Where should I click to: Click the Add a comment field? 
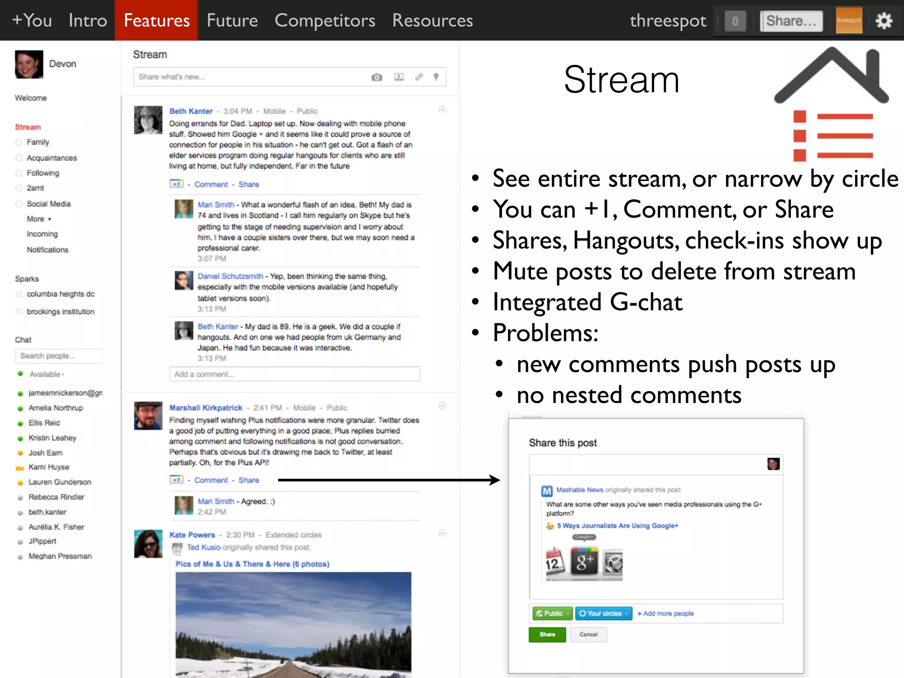294,374
